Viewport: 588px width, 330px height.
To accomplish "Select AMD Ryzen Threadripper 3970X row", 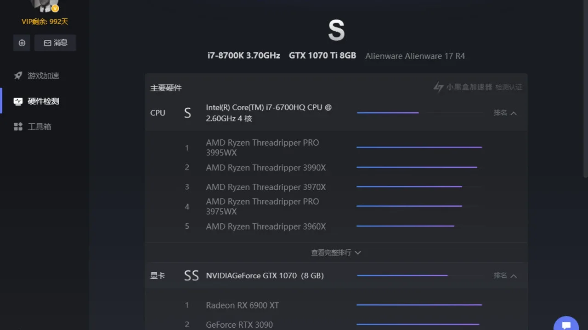I will point(336,187).
